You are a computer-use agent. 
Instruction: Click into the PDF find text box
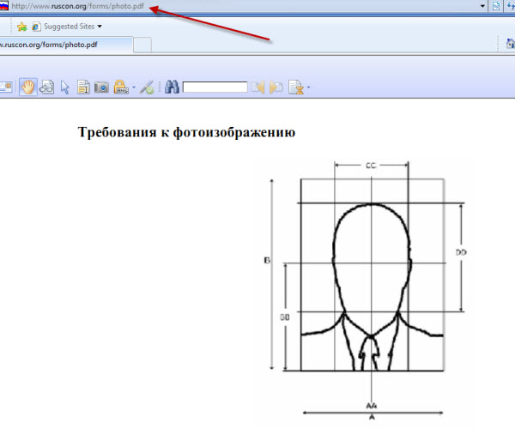pos(215,87)
